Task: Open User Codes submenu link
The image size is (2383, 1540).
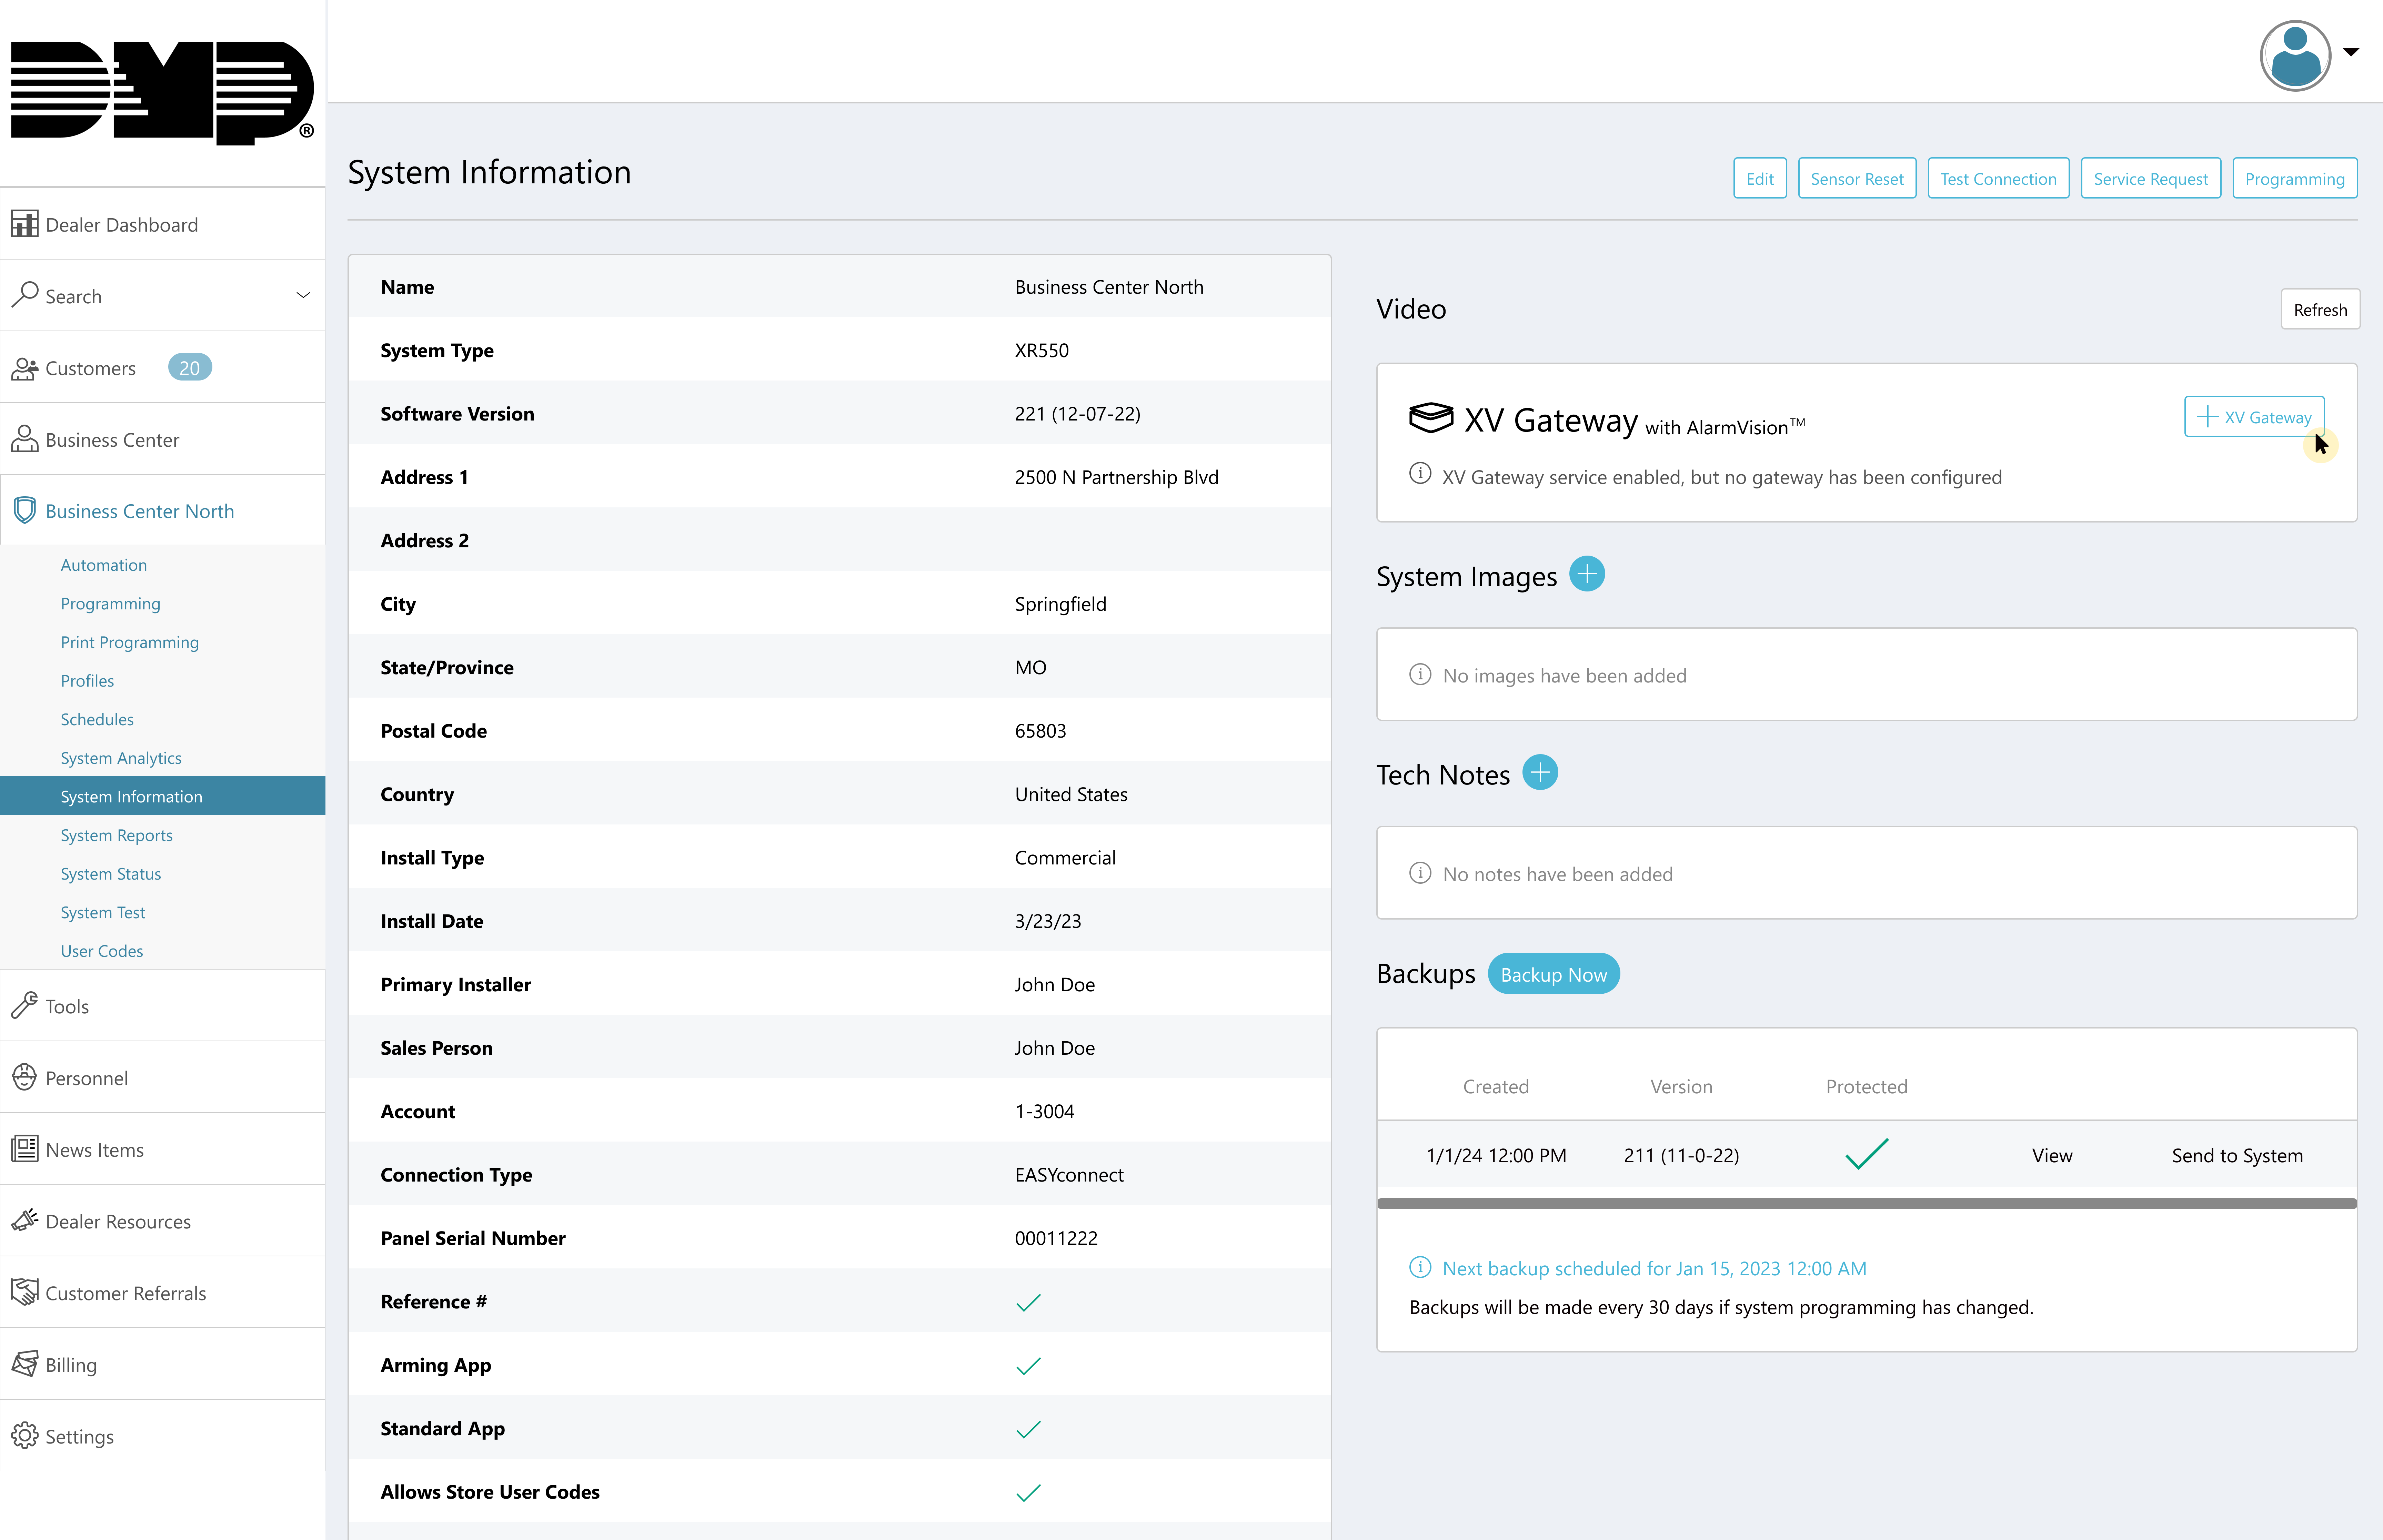Action: [102, 951]
